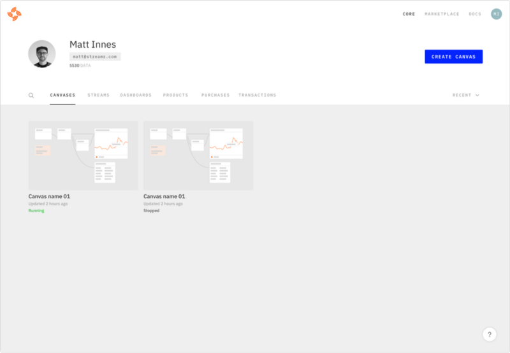
Task: Switch to the Transactions tab
Action: [258, 95]
